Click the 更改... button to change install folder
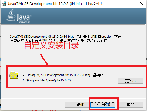Viewport: 147px width, 111px height. 131,81
